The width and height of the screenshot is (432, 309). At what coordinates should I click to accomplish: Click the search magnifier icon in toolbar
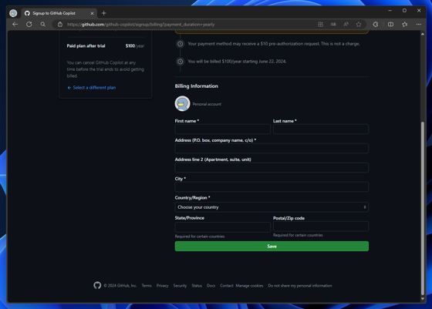point(43,25)
